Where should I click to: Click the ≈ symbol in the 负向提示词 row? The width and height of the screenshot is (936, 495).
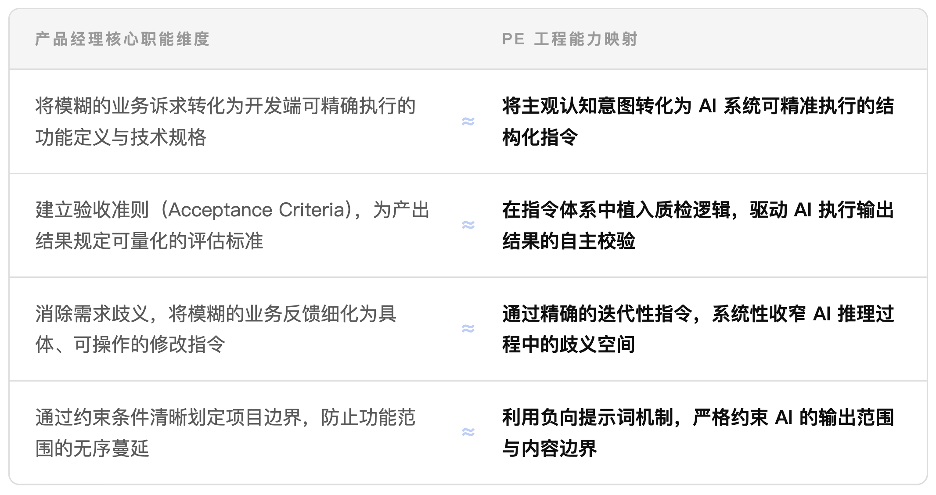tap(468, 432)
